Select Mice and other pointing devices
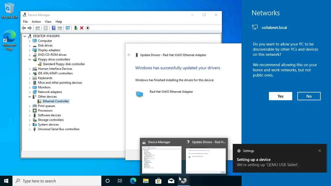The image size is (331, 186). (x=60, y=83)
